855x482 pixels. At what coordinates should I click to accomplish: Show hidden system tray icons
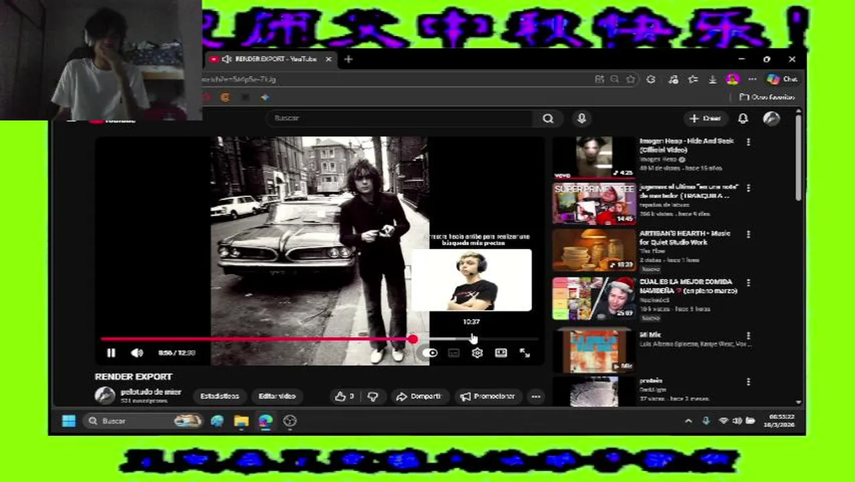688,420
